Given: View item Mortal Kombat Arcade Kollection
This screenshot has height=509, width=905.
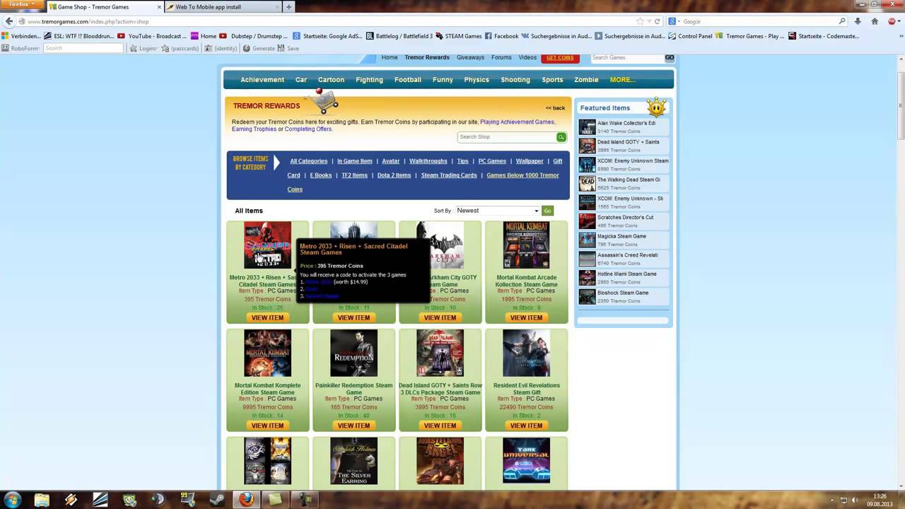Looking at the screenshot, I should (x=526, y=317).
